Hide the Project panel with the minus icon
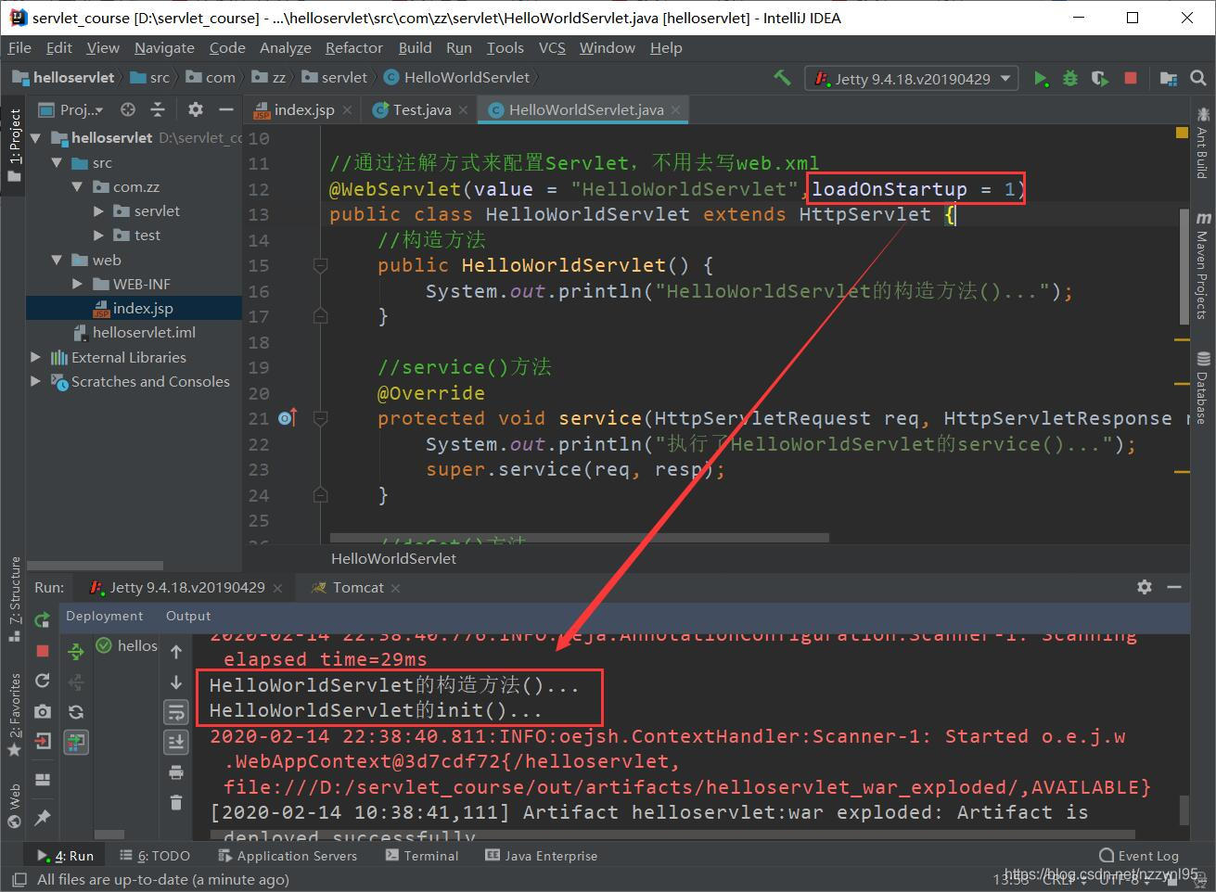Image resolution: width=1216 pixels, height=892 pixels. (x=225, y=109)
